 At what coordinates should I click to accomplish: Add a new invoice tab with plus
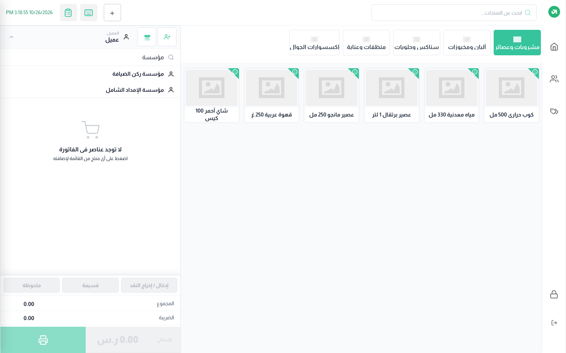[x=112, y=13]
